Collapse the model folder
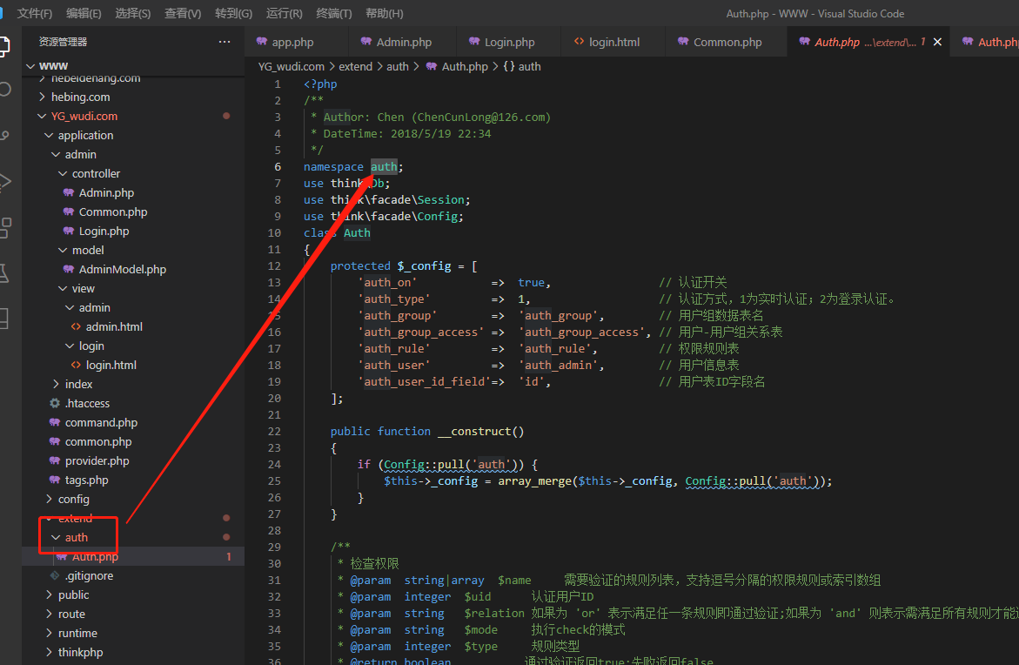This screenshot has width=1019, height=665. [63, 251]
